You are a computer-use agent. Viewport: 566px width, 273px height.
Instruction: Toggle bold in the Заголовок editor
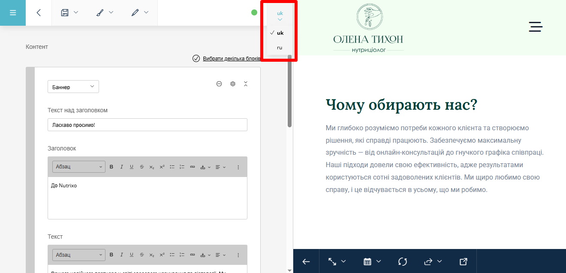pyautogui.click(x=111, y=167)
